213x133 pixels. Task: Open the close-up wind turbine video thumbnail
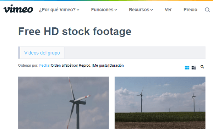63,102
